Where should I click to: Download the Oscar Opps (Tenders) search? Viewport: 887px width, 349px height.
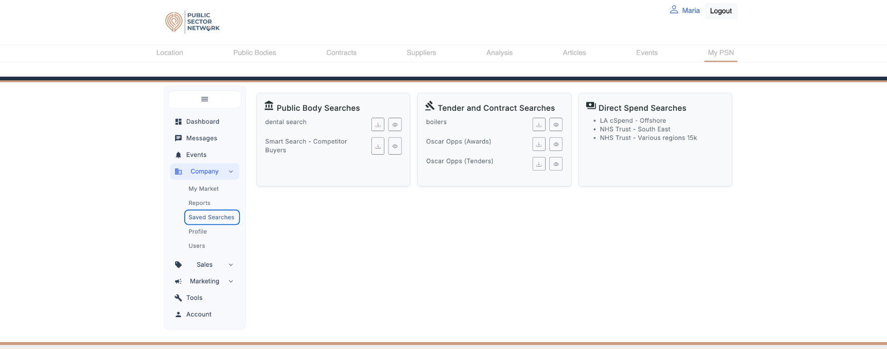click(539, 164)
